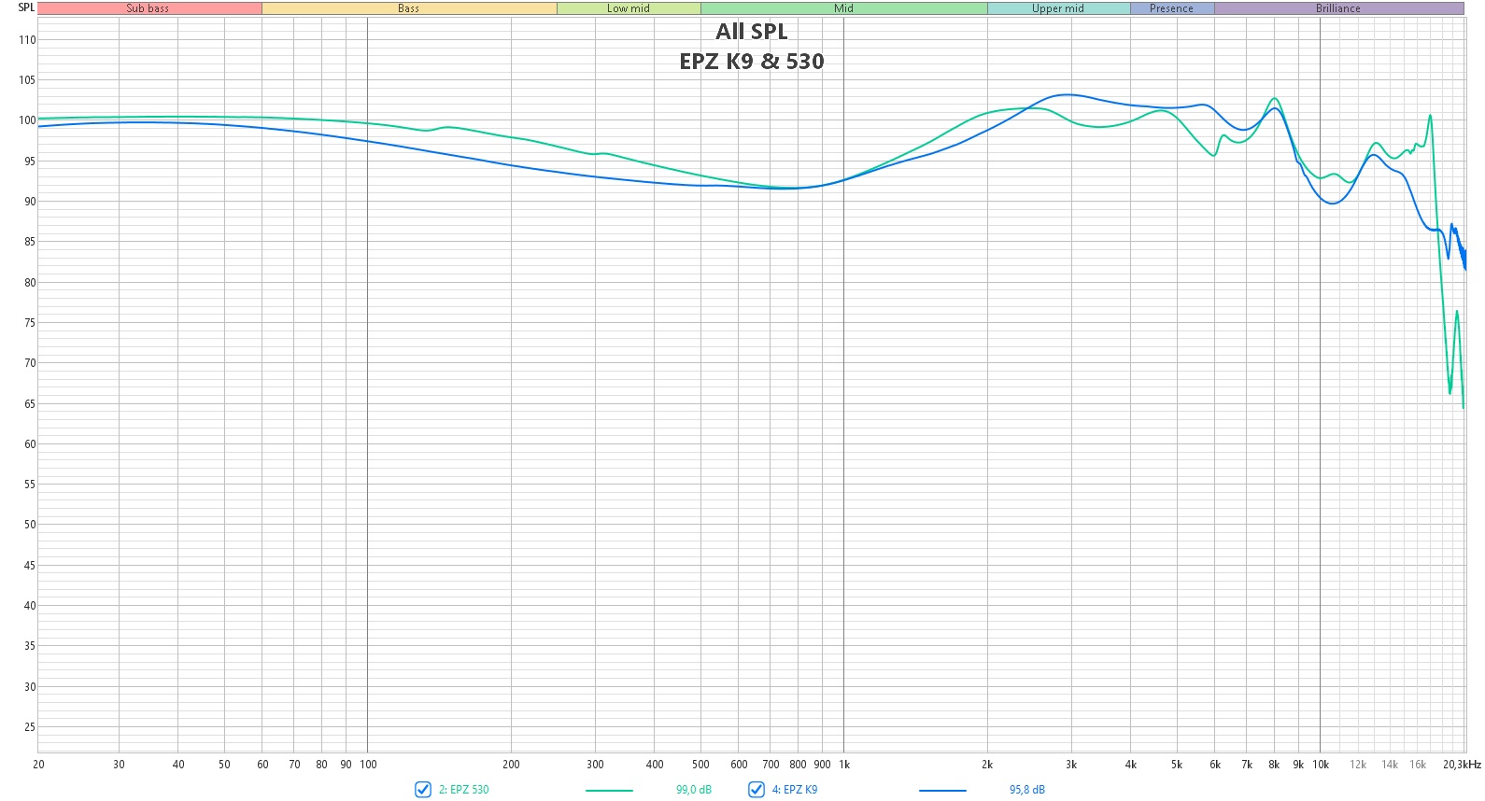Click the "Bass" frequency band label
This screenshot has height=801, width=1485.
point(409,8)
